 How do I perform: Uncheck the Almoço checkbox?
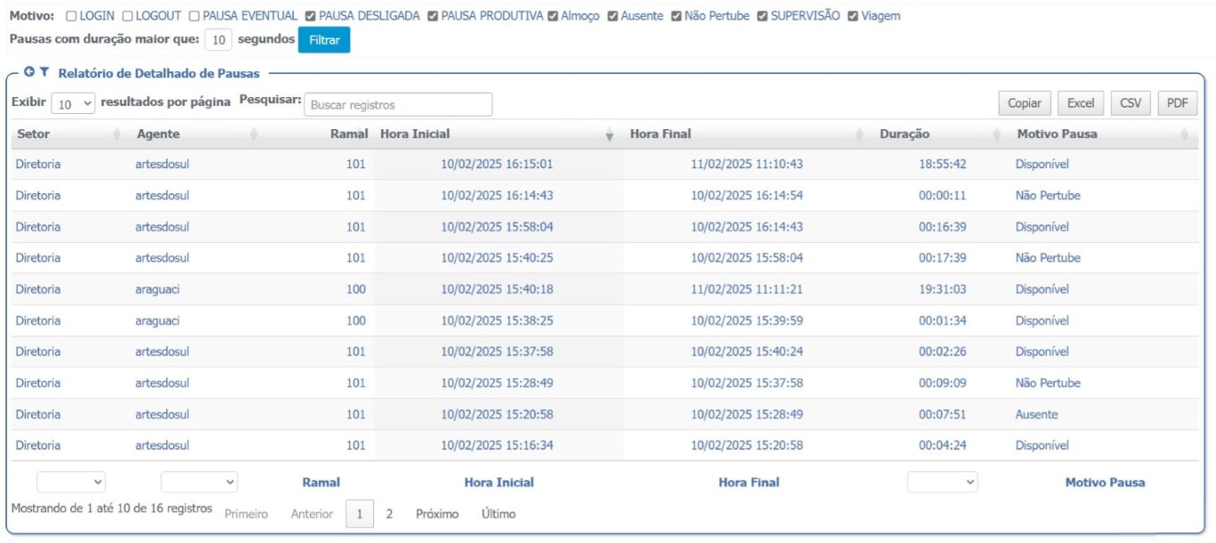click(553, 16)
